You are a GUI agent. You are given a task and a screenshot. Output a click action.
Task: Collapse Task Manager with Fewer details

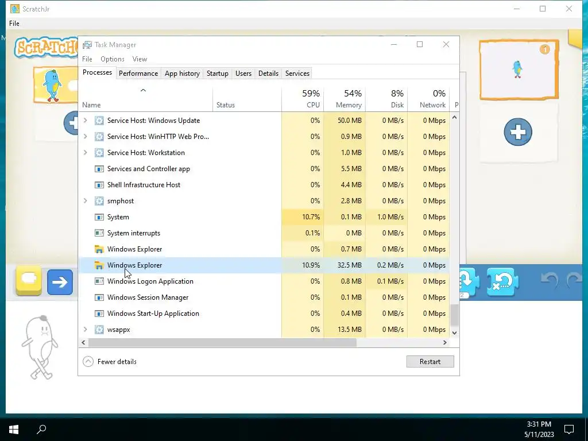coord(110,362)
